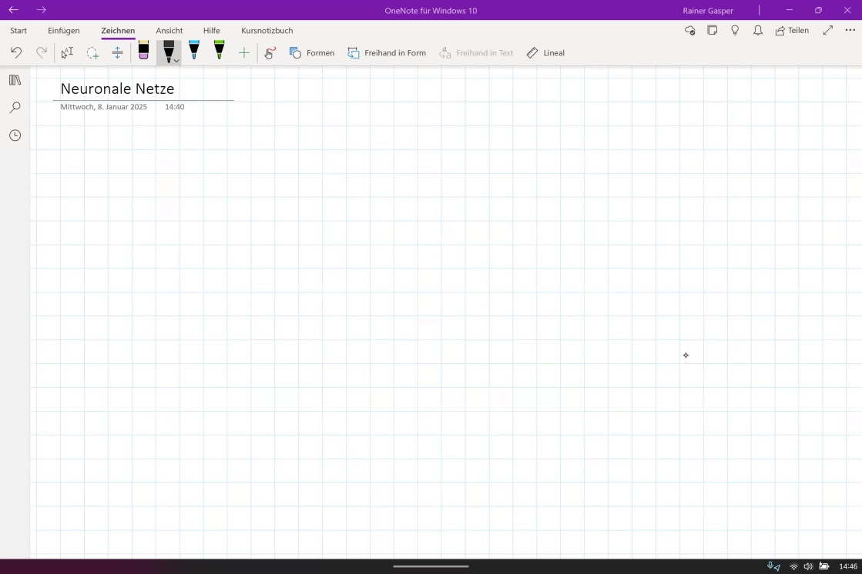Select the green highlighter pen

(x=219, y=51)
